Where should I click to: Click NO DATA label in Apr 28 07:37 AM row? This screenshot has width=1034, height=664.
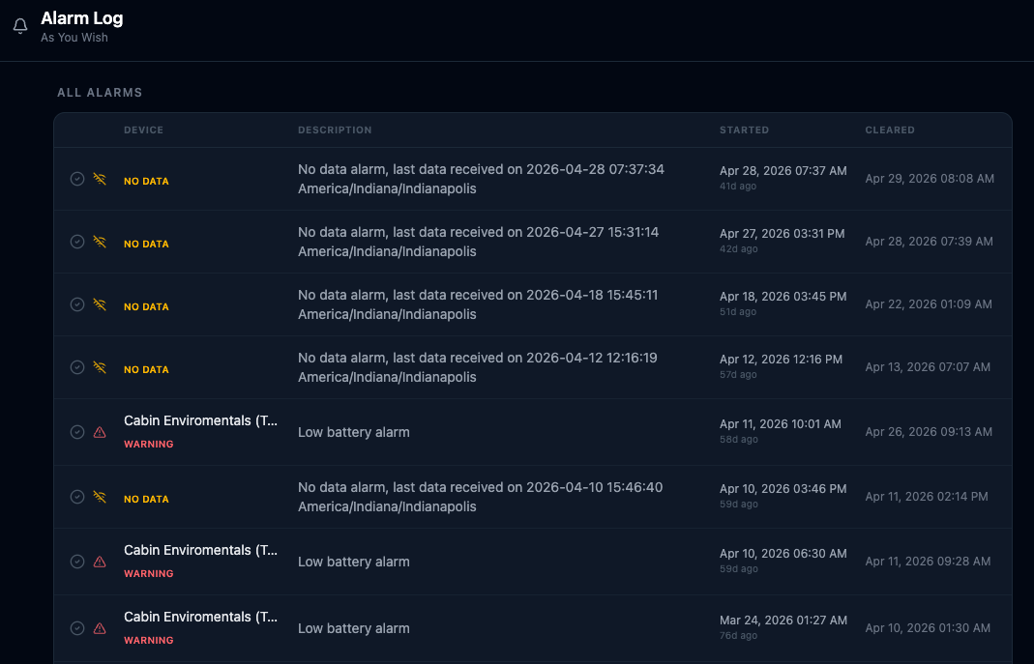[x=146, y=181]
